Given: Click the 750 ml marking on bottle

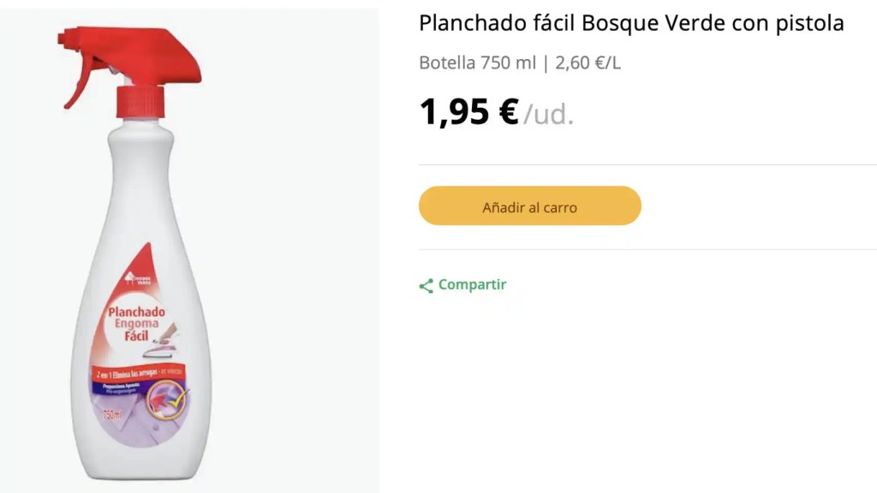Looking at the screenshot, I should coord(111,415).
